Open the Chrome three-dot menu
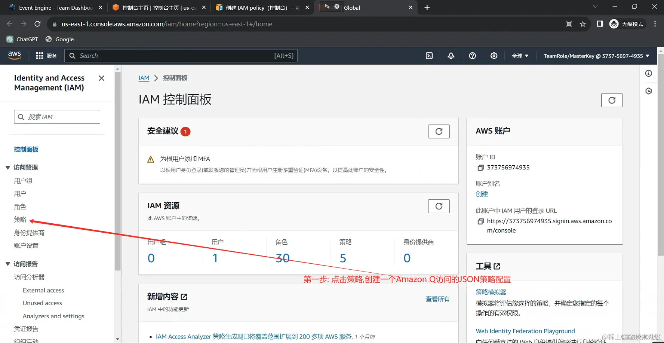The width and height of the screenshot is (664, 343). (655, 24)
